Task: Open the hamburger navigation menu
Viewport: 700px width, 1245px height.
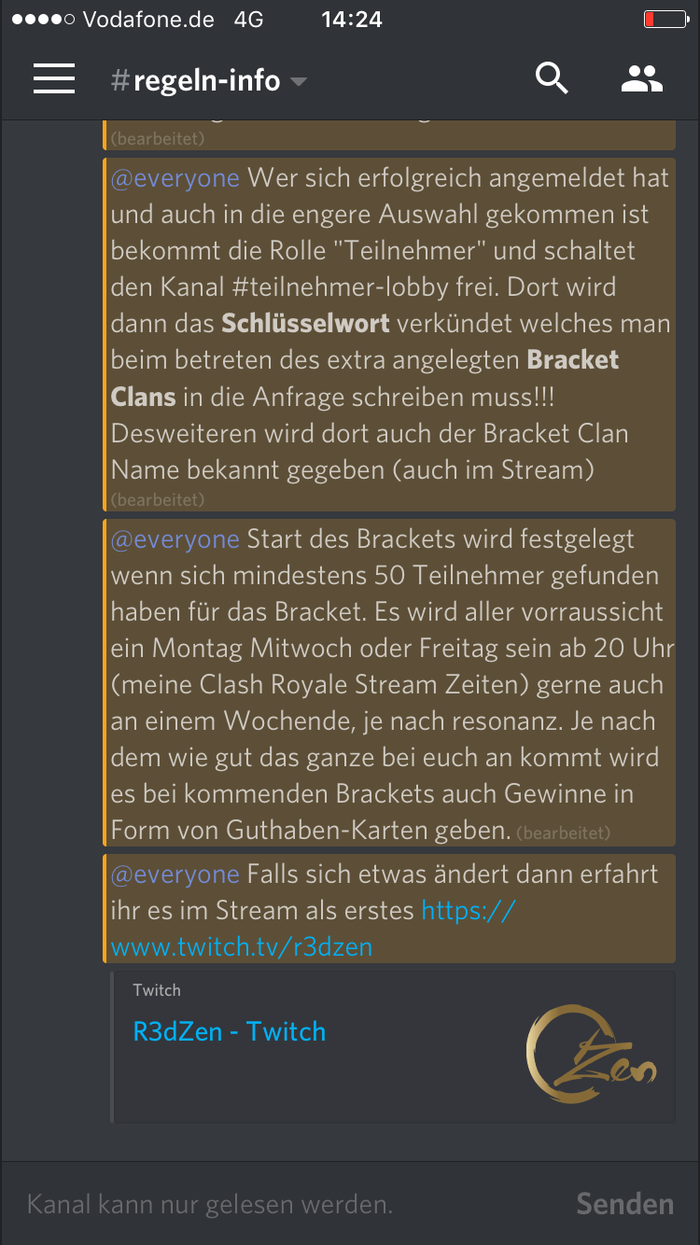Action: (x=54, y=79)
